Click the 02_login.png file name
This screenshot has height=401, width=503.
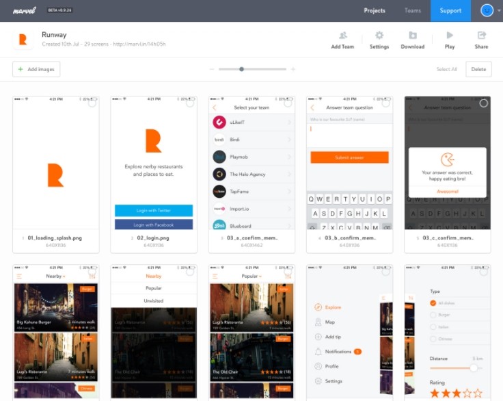tap(153, 238)
